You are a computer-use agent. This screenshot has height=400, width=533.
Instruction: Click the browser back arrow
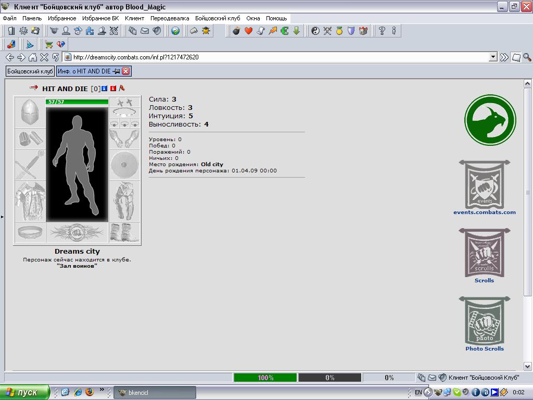point(10,57)
